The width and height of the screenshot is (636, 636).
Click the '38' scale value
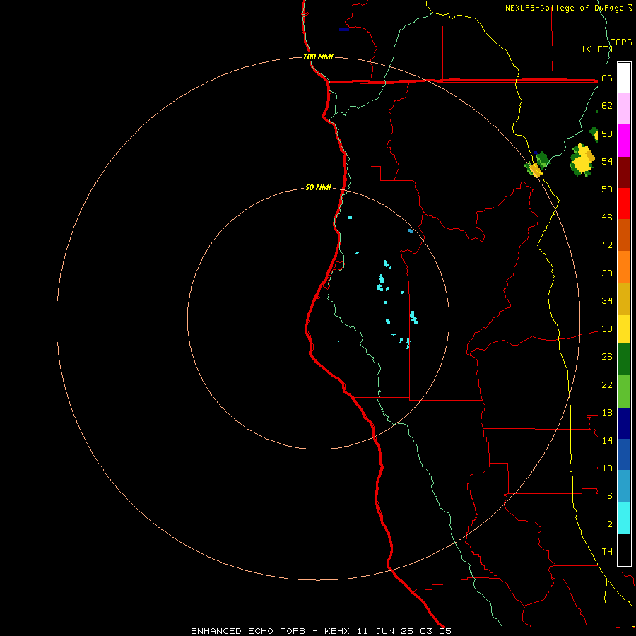point(607,273)
